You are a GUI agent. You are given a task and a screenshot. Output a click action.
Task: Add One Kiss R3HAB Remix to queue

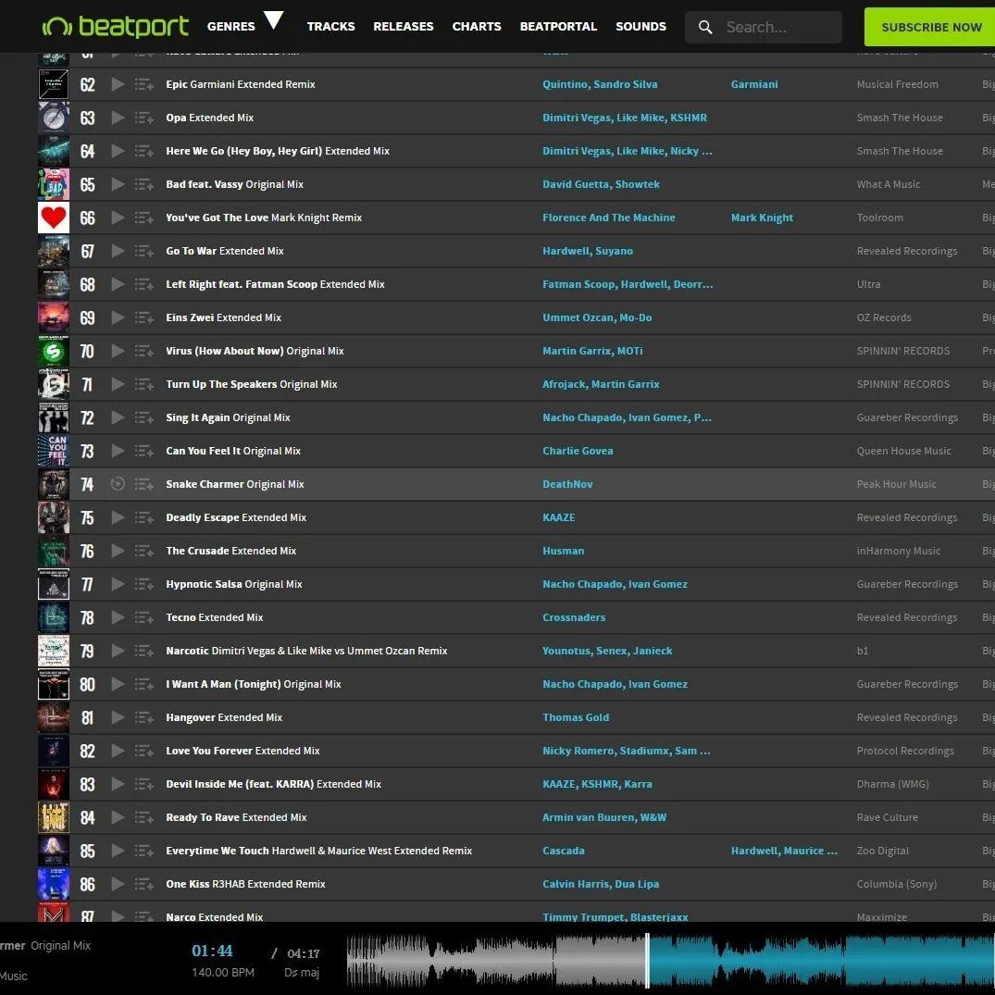(144, 884)
